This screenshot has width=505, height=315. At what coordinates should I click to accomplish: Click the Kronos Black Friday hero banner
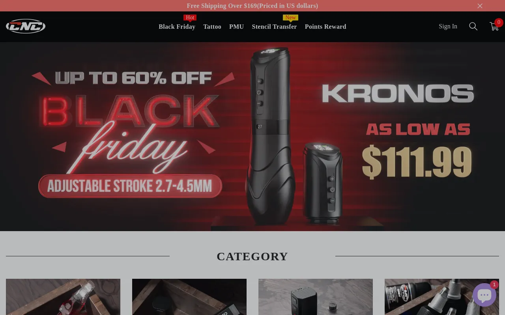point(252,137)
